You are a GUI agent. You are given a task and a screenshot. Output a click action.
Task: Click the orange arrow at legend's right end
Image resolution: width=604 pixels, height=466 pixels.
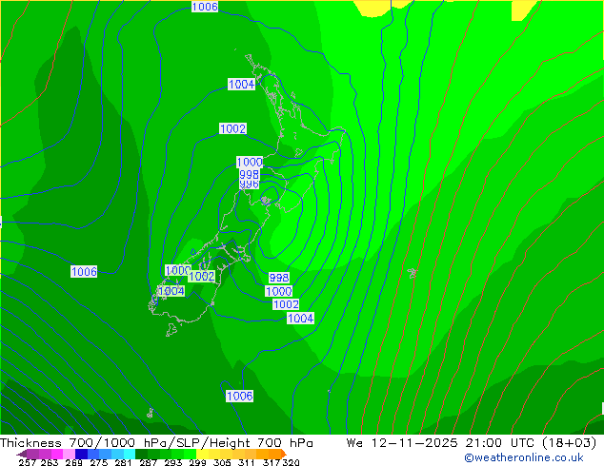284,454
